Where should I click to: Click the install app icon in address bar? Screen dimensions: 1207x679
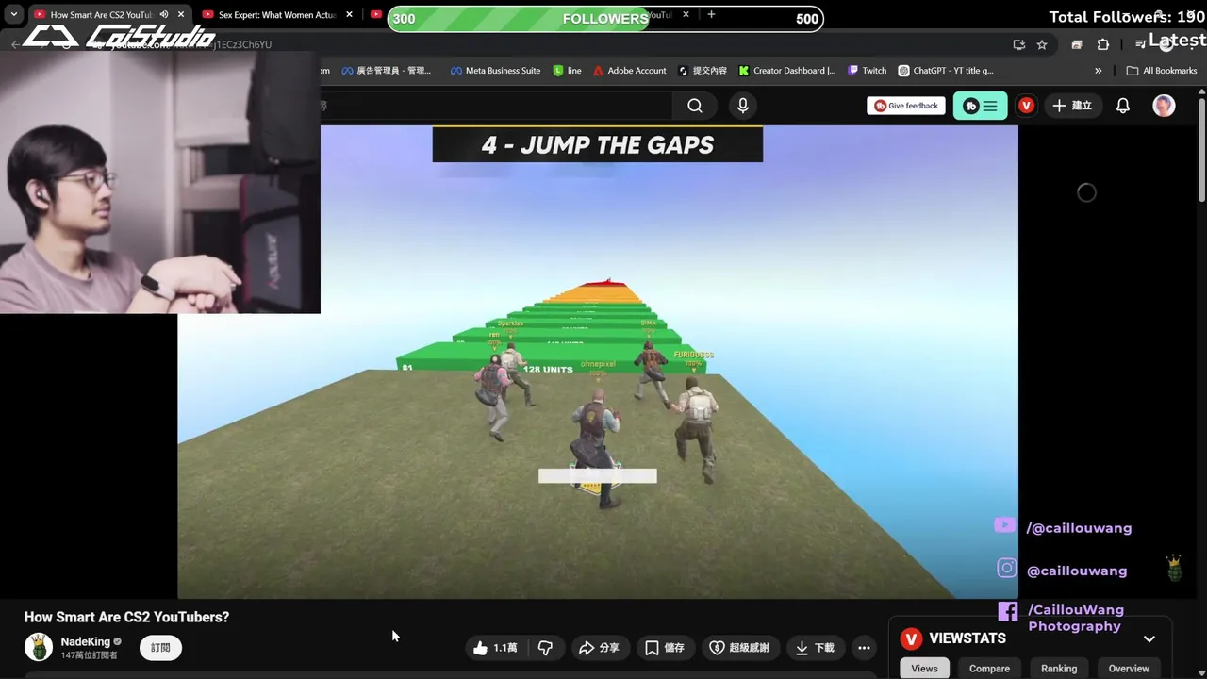[x=1018, y=44]
